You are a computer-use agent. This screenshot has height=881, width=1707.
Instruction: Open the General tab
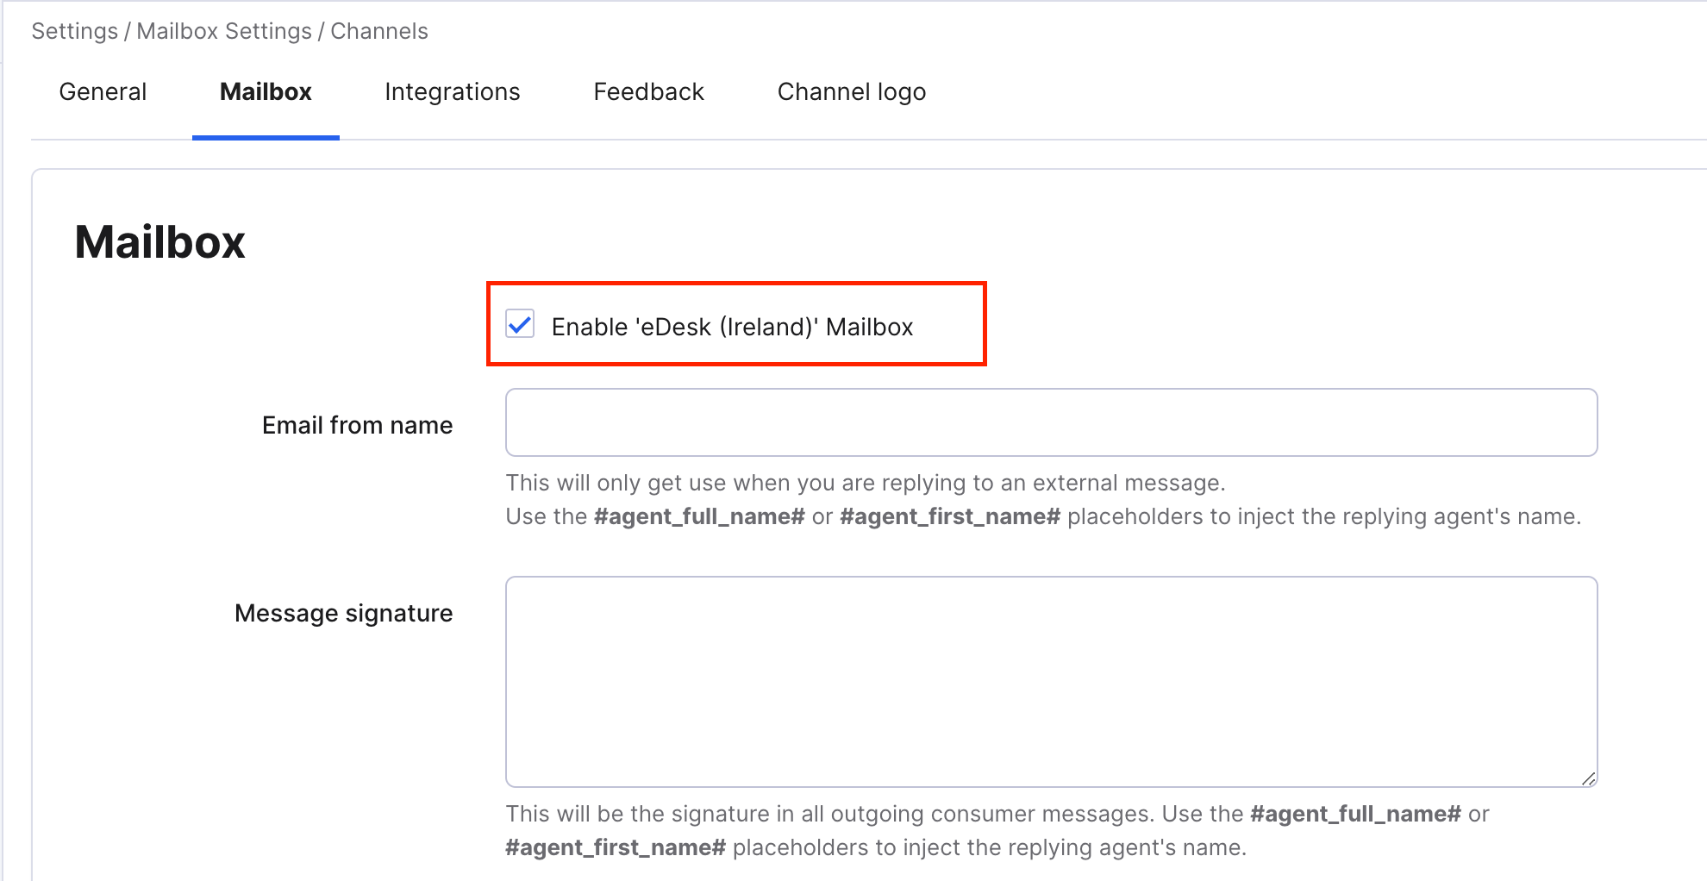point(103,91)
